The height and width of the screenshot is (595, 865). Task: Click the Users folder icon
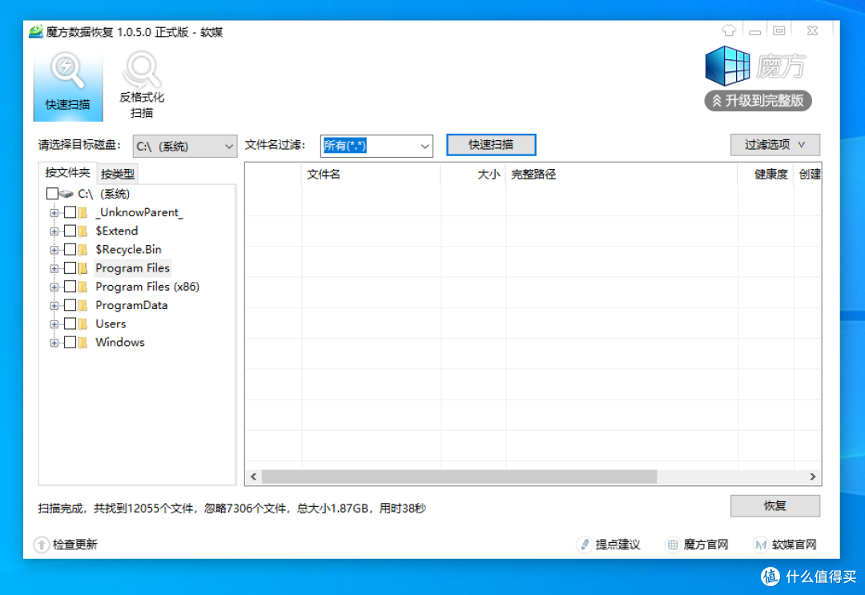(x=82, y=324)
